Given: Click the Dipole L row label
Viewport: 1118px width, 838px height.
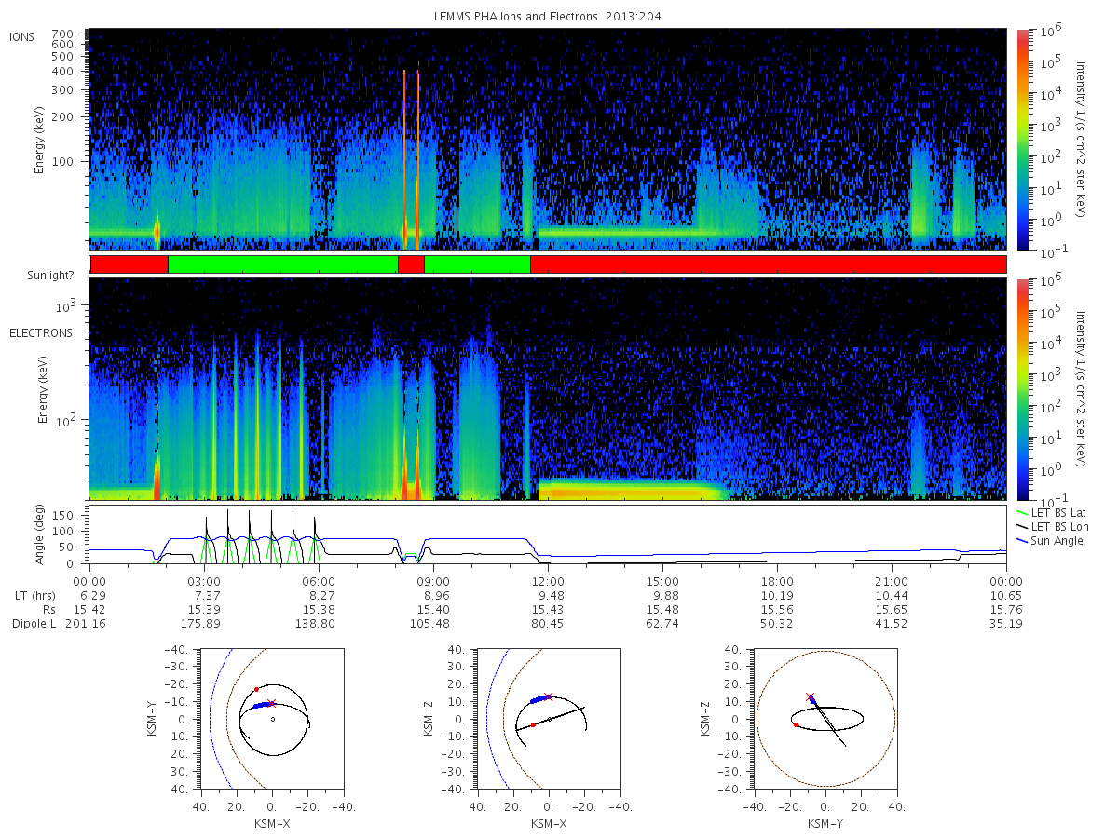Looking at the screenshot, I should point(34,624).
